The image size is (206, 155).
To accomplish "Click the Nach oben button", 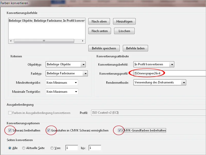I will click(99, 21).
